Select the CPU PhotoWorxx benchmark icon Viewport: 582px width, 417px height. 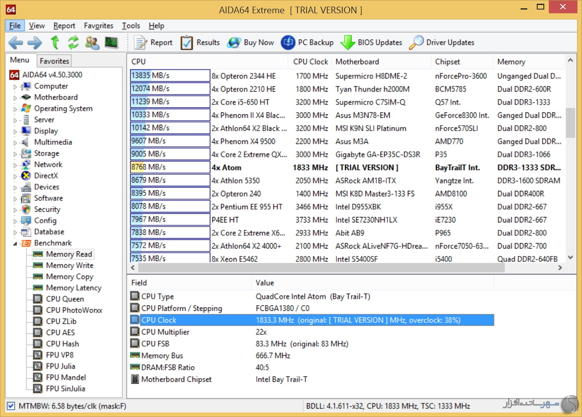pyautogui.click(x=38, y=310)
